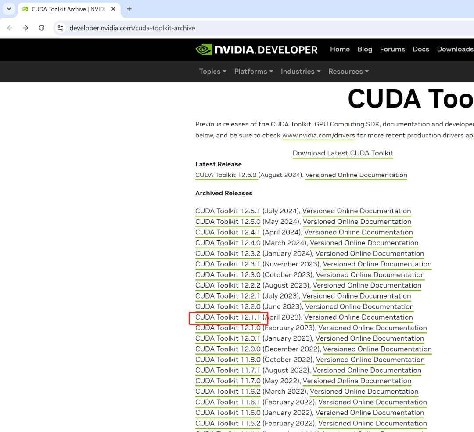The width and height of the screenshot is (474, 432).
Task: Follow the www.nvidia.com/drivers link
Action: click(319, 135)
